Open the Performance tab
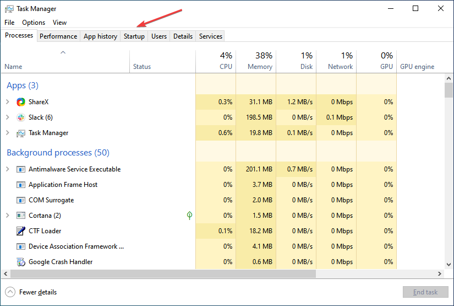454x306 pixels. pyautogui.click(x=58, y=36)
